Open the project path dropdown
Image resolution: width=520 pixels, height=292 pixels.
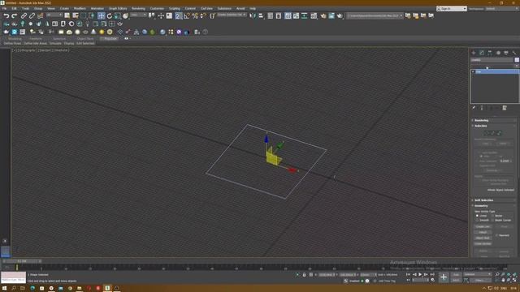375,15
